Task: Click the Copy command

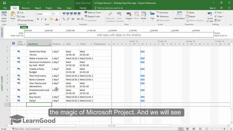Action: point(21,16)
